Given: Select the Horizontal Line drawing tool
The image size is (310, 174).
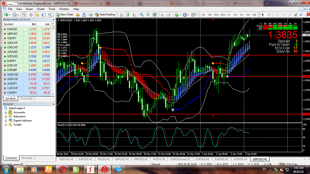Looking at the screenshot, I should pos(283,15).
